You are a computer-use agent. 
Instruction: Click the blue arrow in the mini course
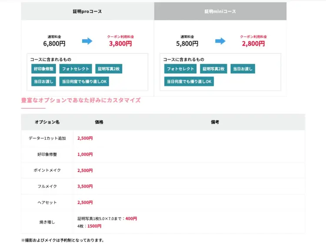[x=220, y=41]
